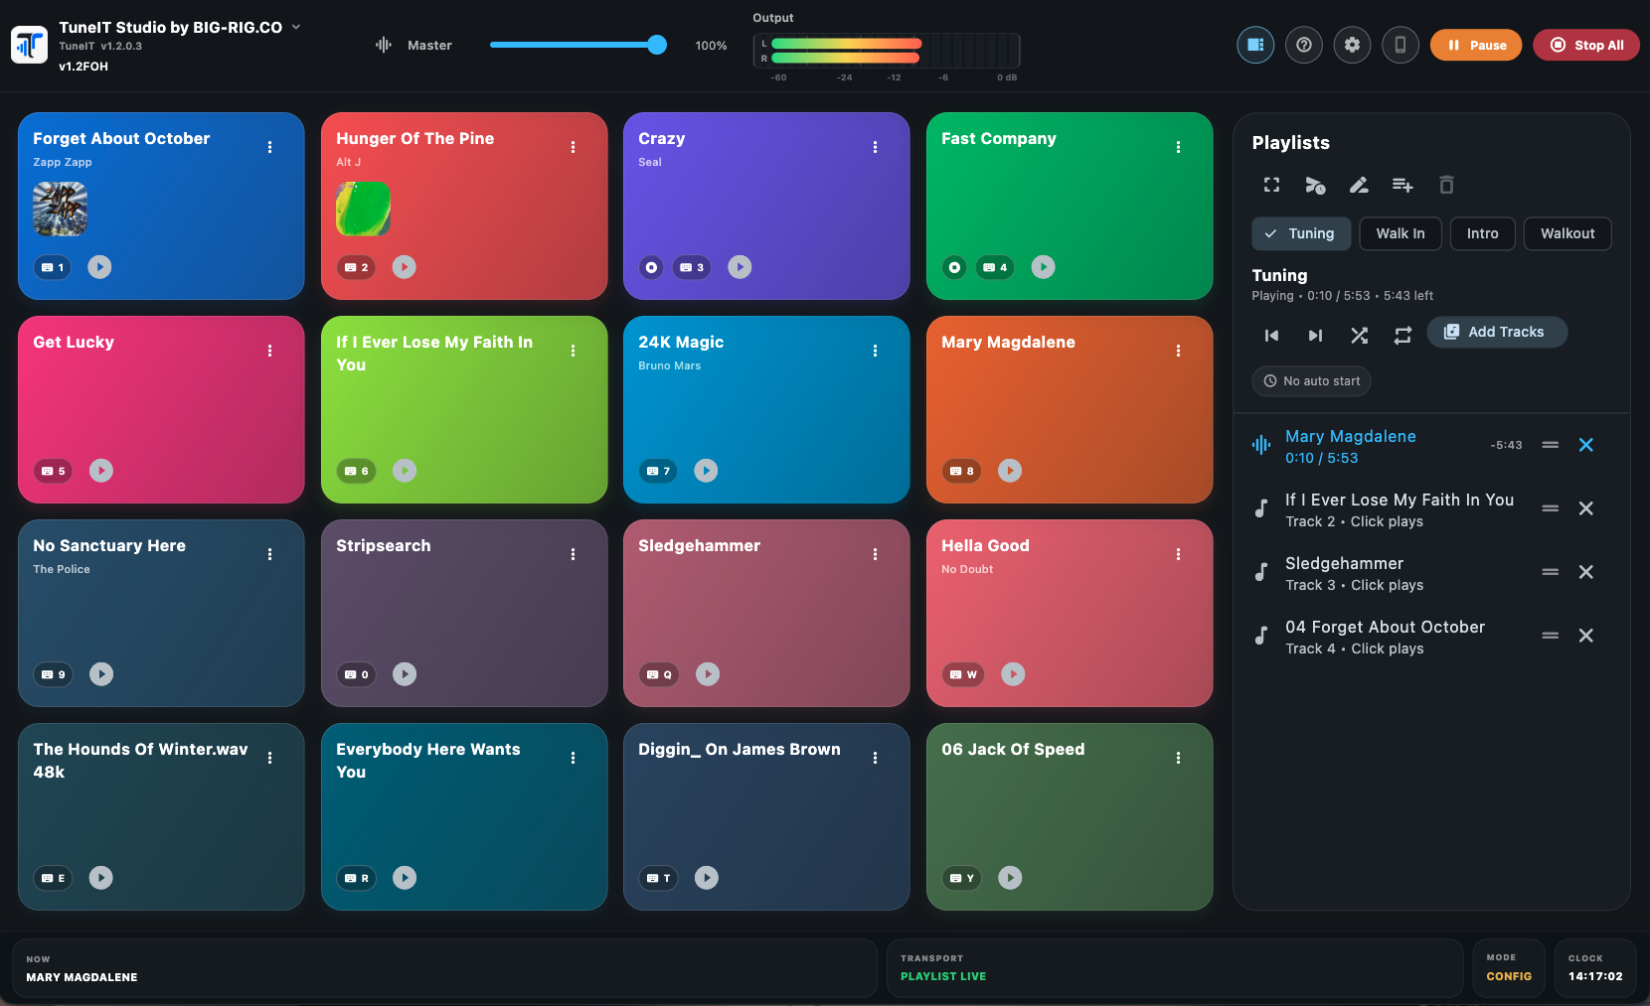Screen dimensions: 1650x1006
Task: Open options menu for 06 Jack Of Speed
Action: [x=1178, y=758]
